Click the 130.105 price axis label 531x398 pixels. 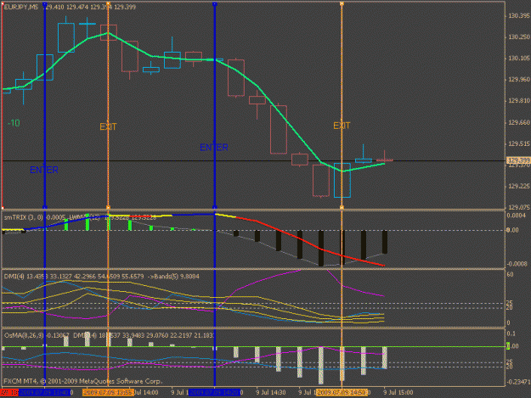click(x=518, y=59)
